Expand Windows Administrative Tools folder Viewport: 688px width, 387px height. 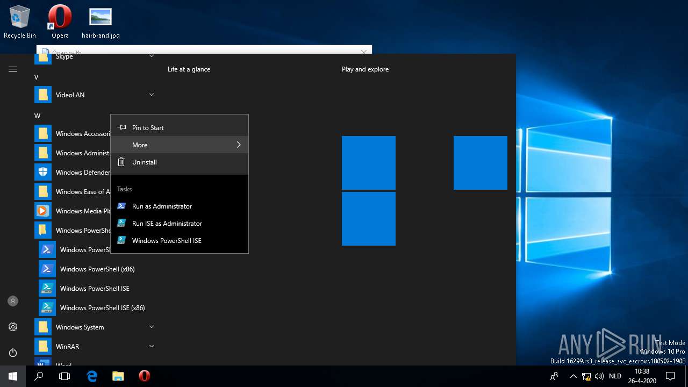(72, 153)
